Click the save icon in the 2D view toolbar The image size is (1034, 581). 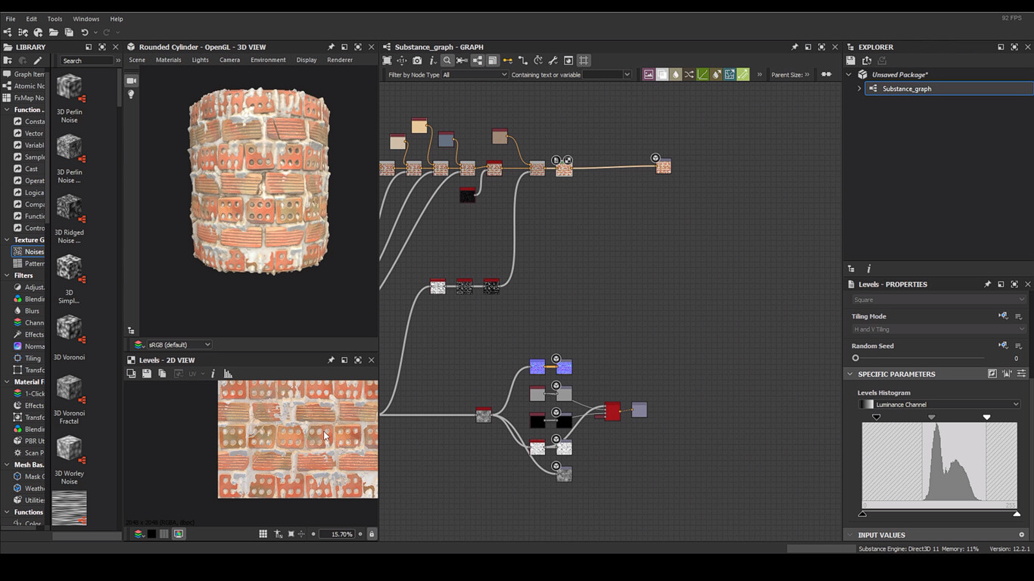(147, 373)
